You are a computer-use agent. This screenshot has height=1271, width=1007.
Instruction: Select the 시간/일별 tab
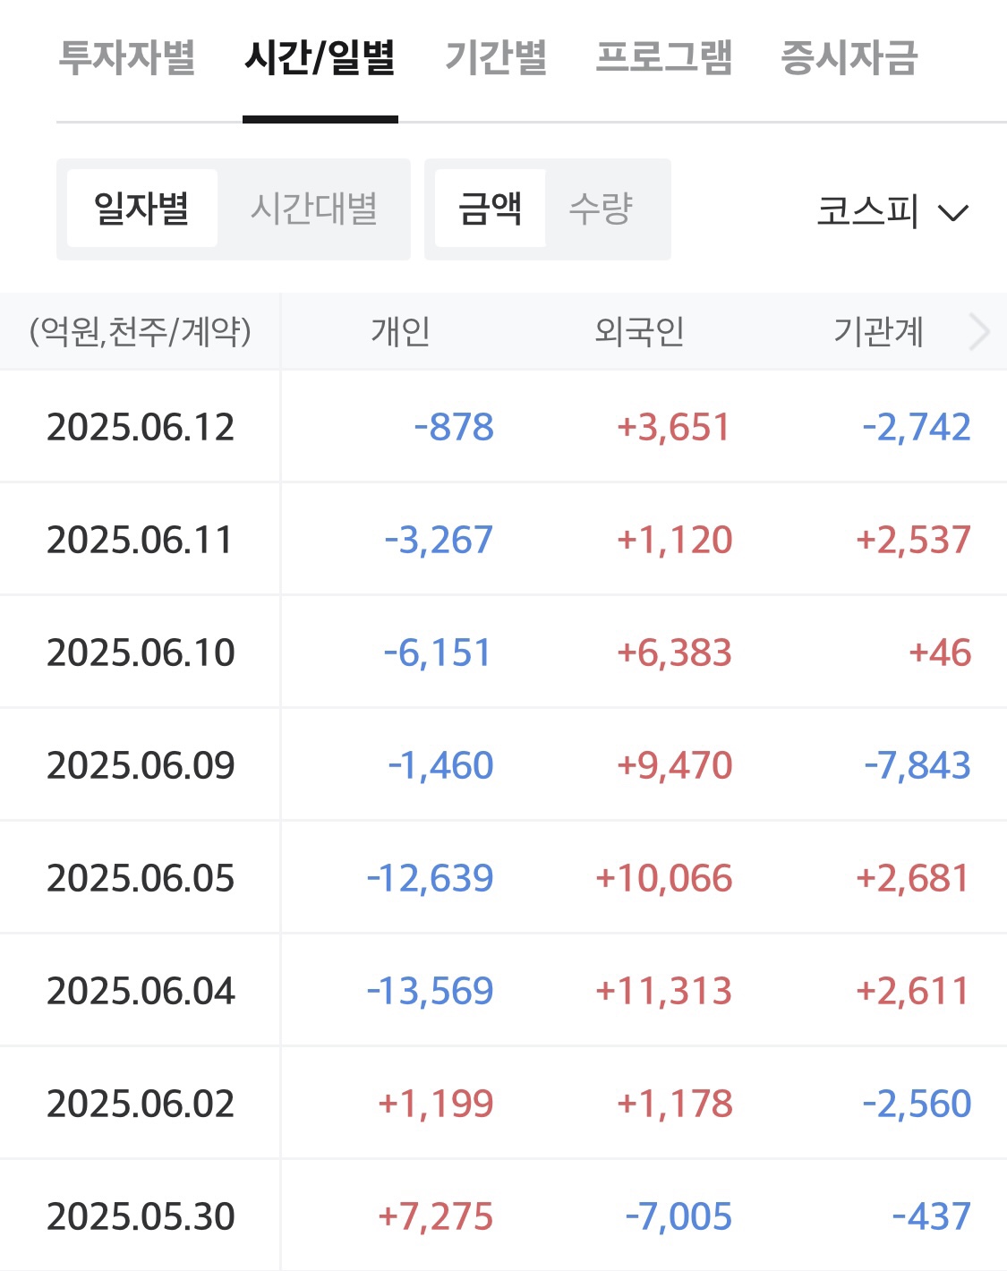tap(320, 58)
